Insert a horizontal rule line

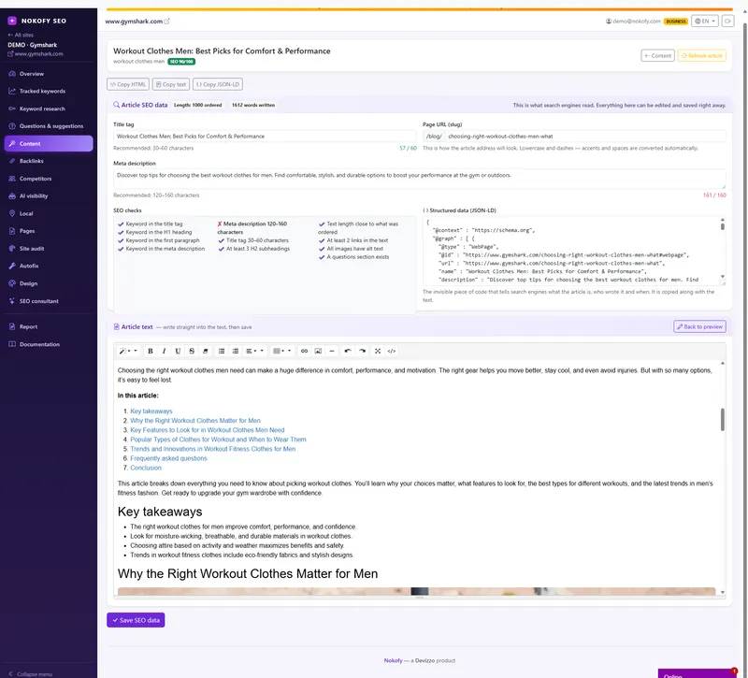[332, 352]
